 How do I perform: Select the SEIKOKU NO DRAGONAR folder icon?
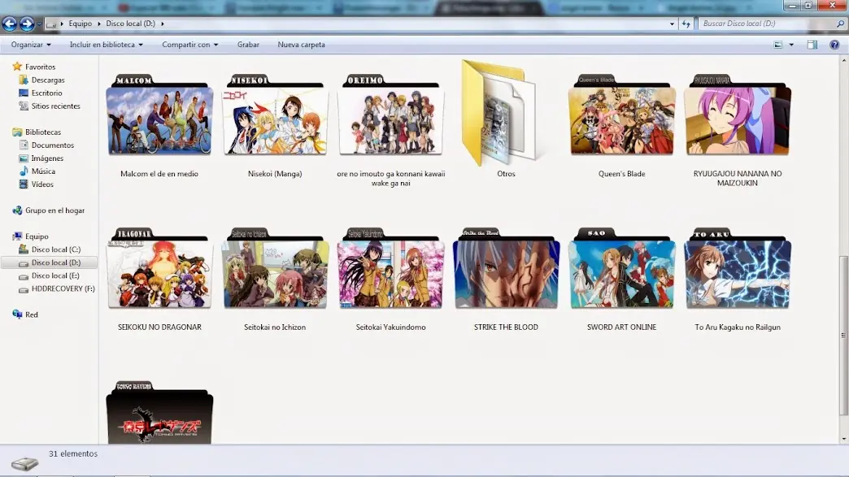(x=159, y=269)
